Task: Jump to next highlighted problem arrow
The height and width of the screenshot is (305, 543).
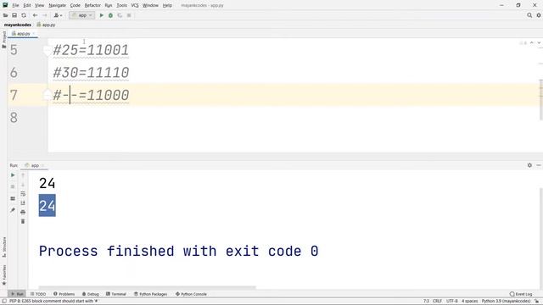Action: click(539, 43)
